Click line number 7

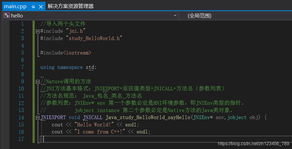23,67
